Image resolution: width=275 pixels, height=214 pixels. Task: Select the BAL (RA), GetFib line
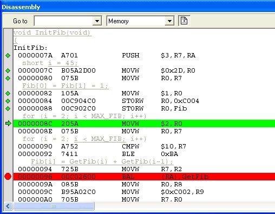144,177
